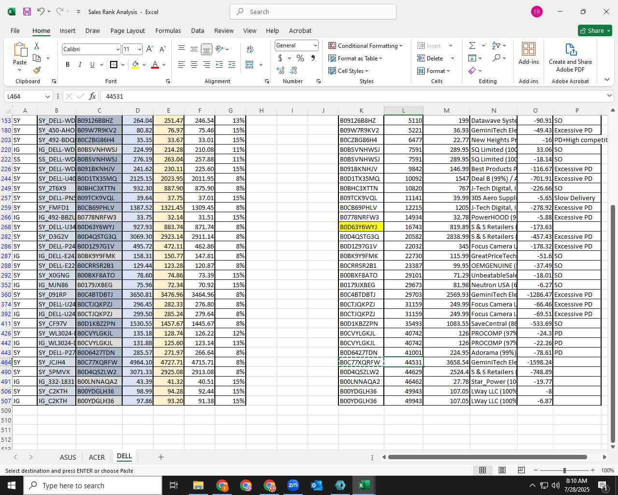
Task: Collapse the ribbon with the chevron
Action: click(x=607, y=80)
